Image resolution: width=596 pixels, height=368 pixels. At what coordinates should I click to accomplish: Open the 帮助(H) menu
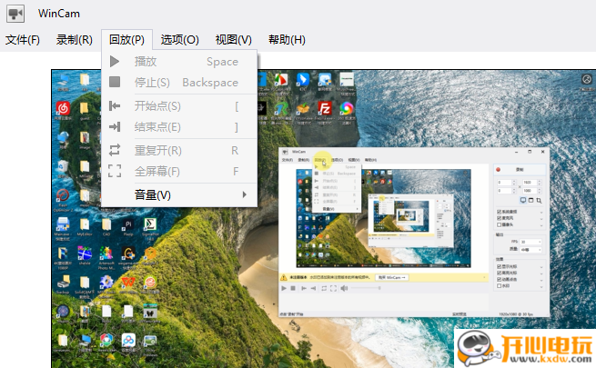pyautogui.click(x=287, y=39)
